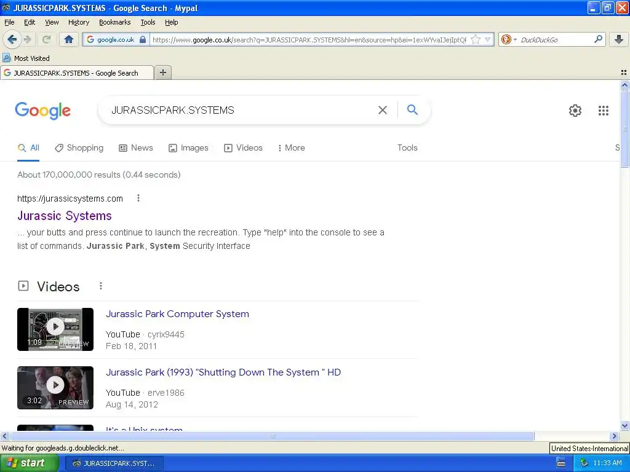The width and height of the screenshot is (630, 472).
Task: Click inside Google search query field
Action: pos(241,110)
